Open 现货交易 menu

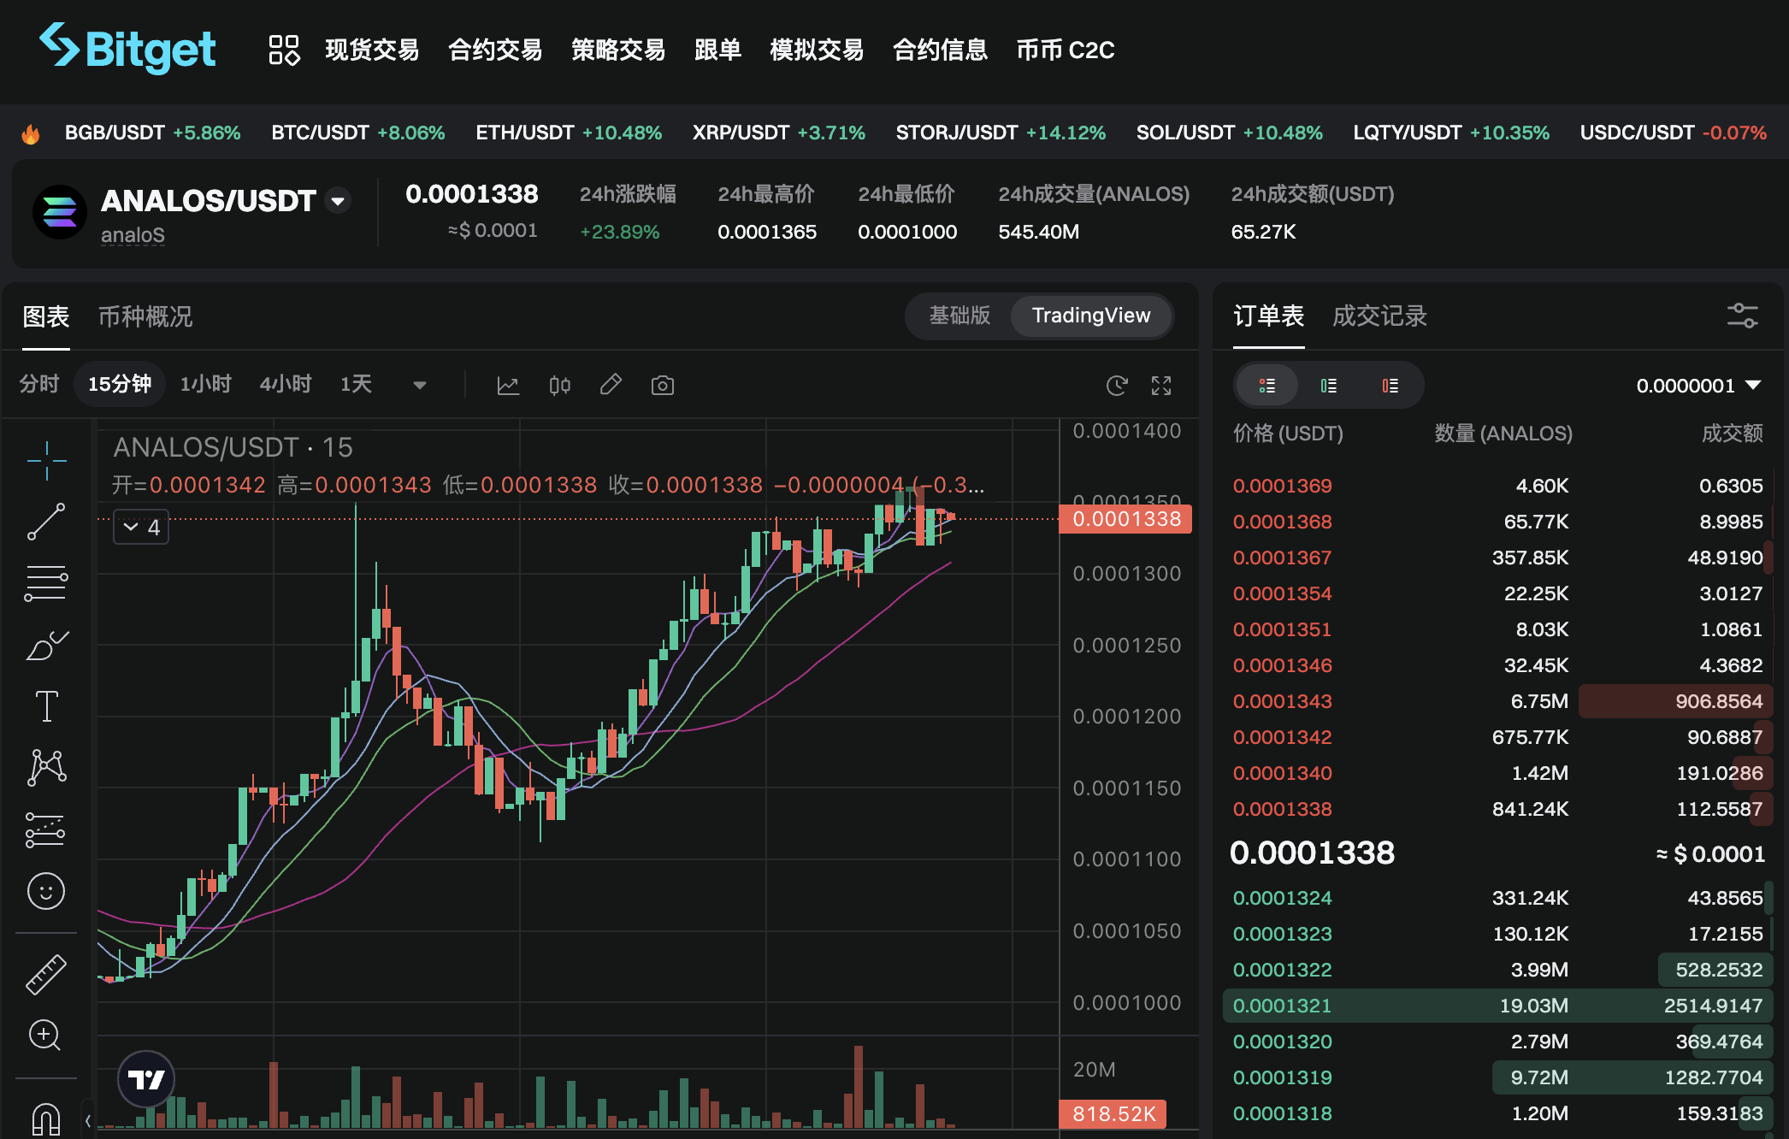pos(372,50)
